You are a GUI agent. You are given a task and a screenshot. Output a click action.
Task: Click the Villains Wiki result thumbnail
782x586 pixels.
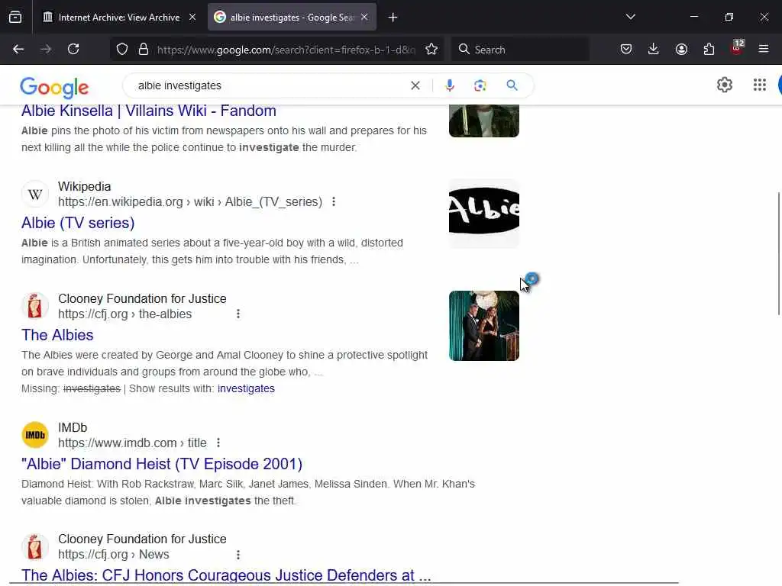click(483, 121)
